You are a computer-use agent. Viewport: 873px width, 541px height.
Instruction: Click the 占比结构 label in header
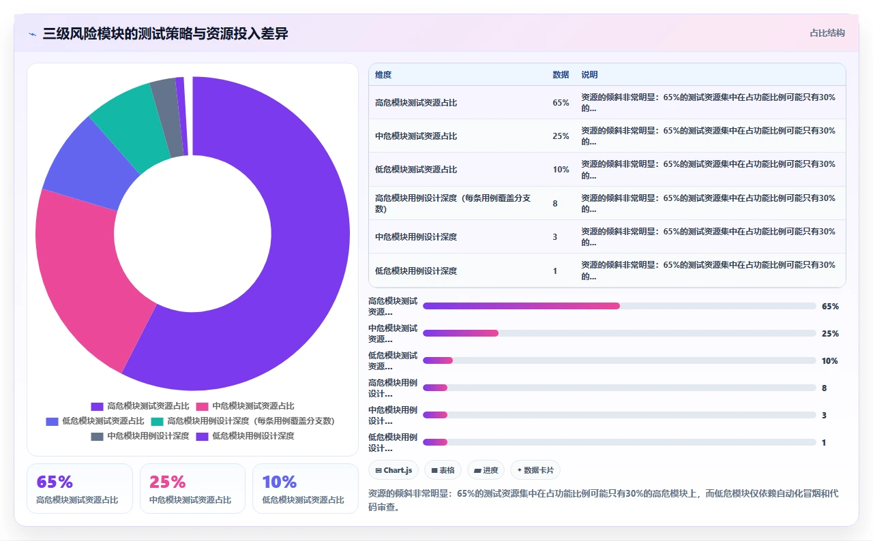[x=827, y=33]
